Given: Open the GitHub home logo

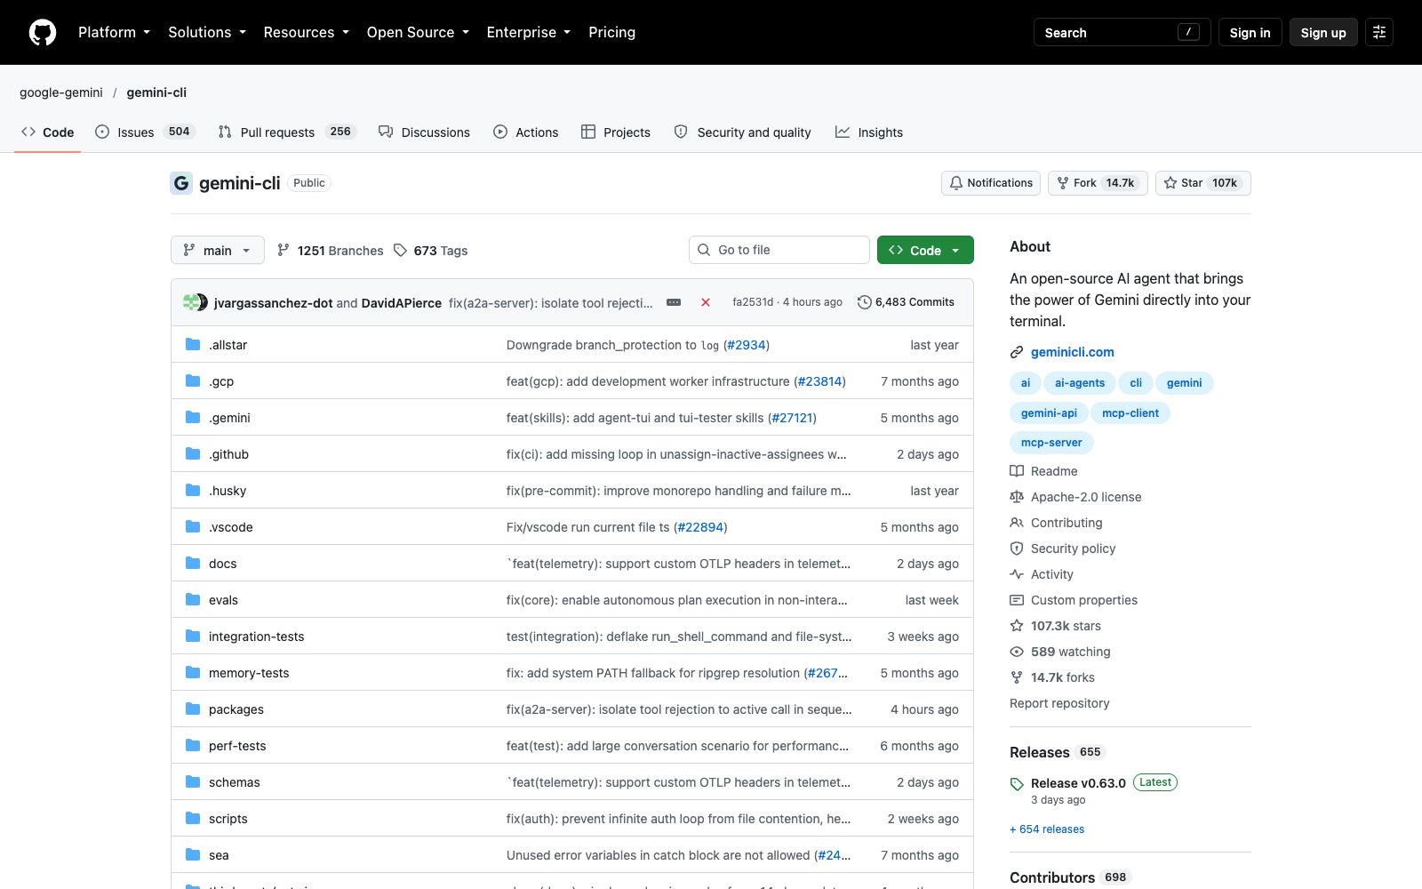Looking at the screenshot, I should (43, 32).
